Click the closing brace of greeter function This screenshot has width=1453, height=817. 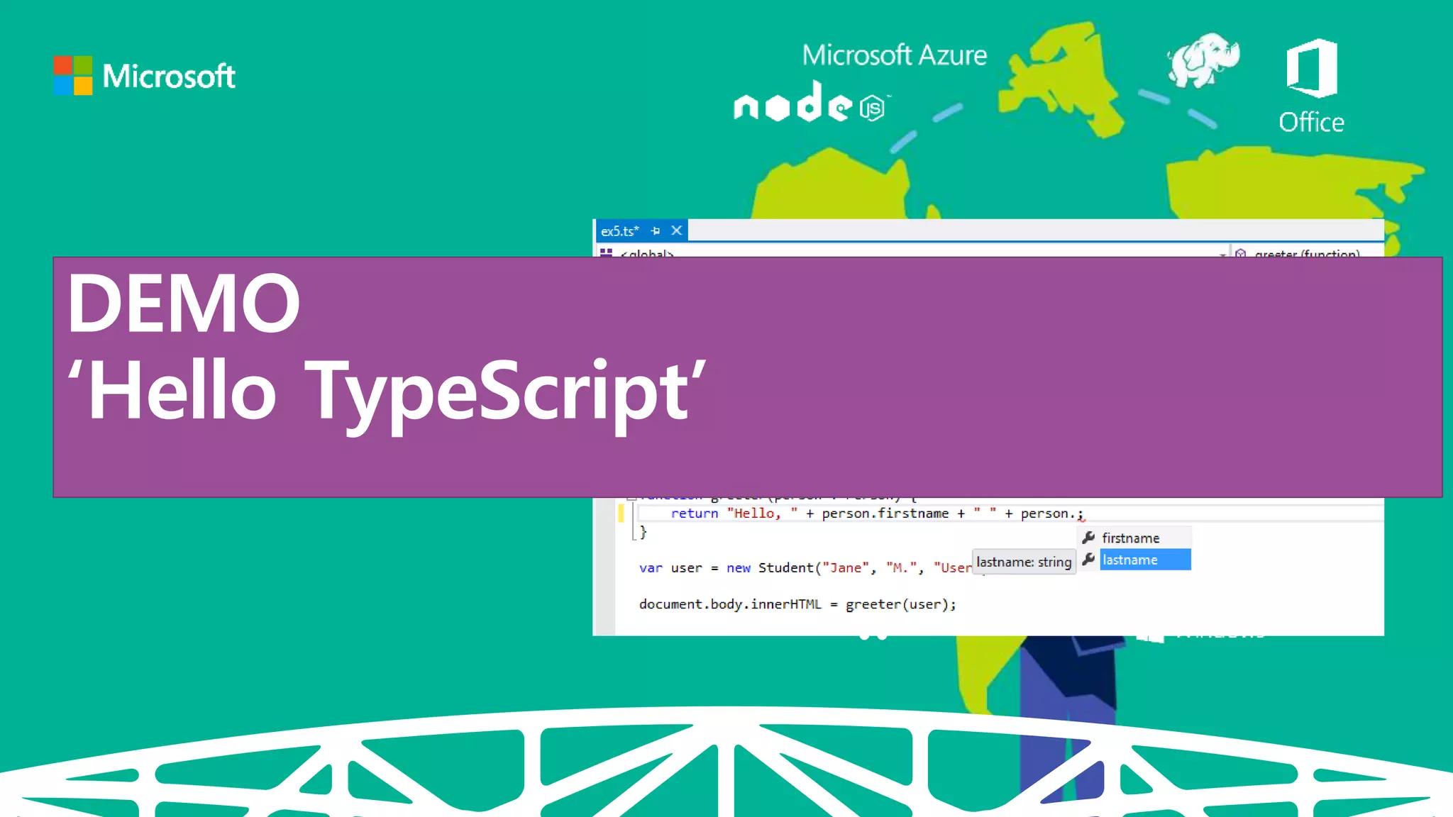click(643, 531)
